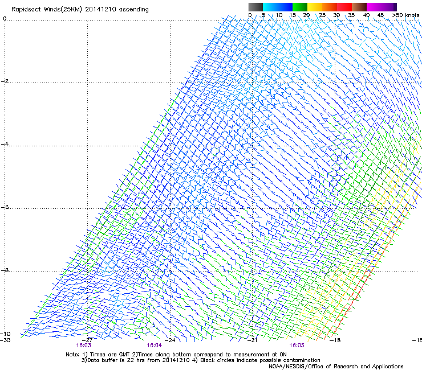Click the -4 latitude axis label
Screen dimensions: 422x370
point(5,144)
